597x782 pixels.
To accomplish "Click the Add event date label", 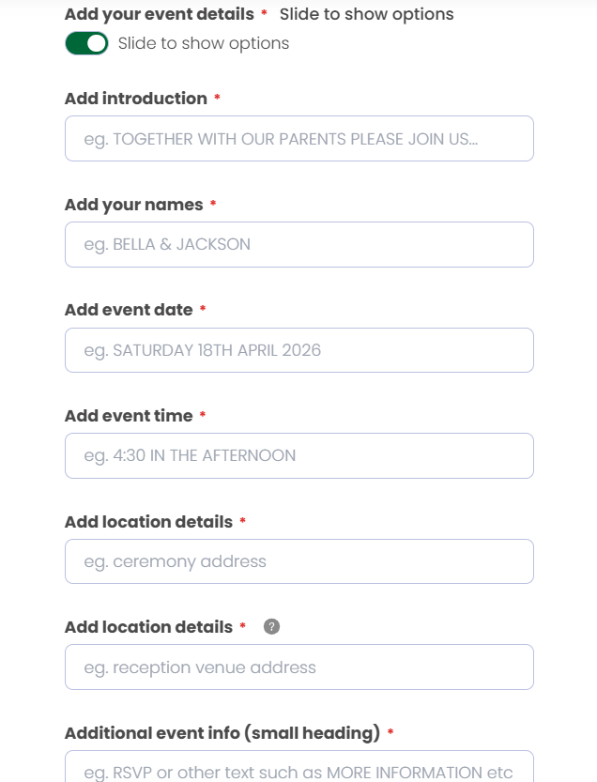I will 129,310.
